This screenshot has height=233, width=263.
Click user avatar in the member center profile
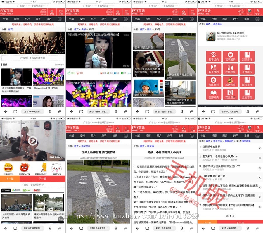click(211, 36)
